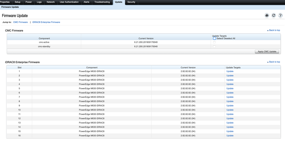The image size is (285, 146).
Task: Open the Power tab
Action: tap(29, 2)
